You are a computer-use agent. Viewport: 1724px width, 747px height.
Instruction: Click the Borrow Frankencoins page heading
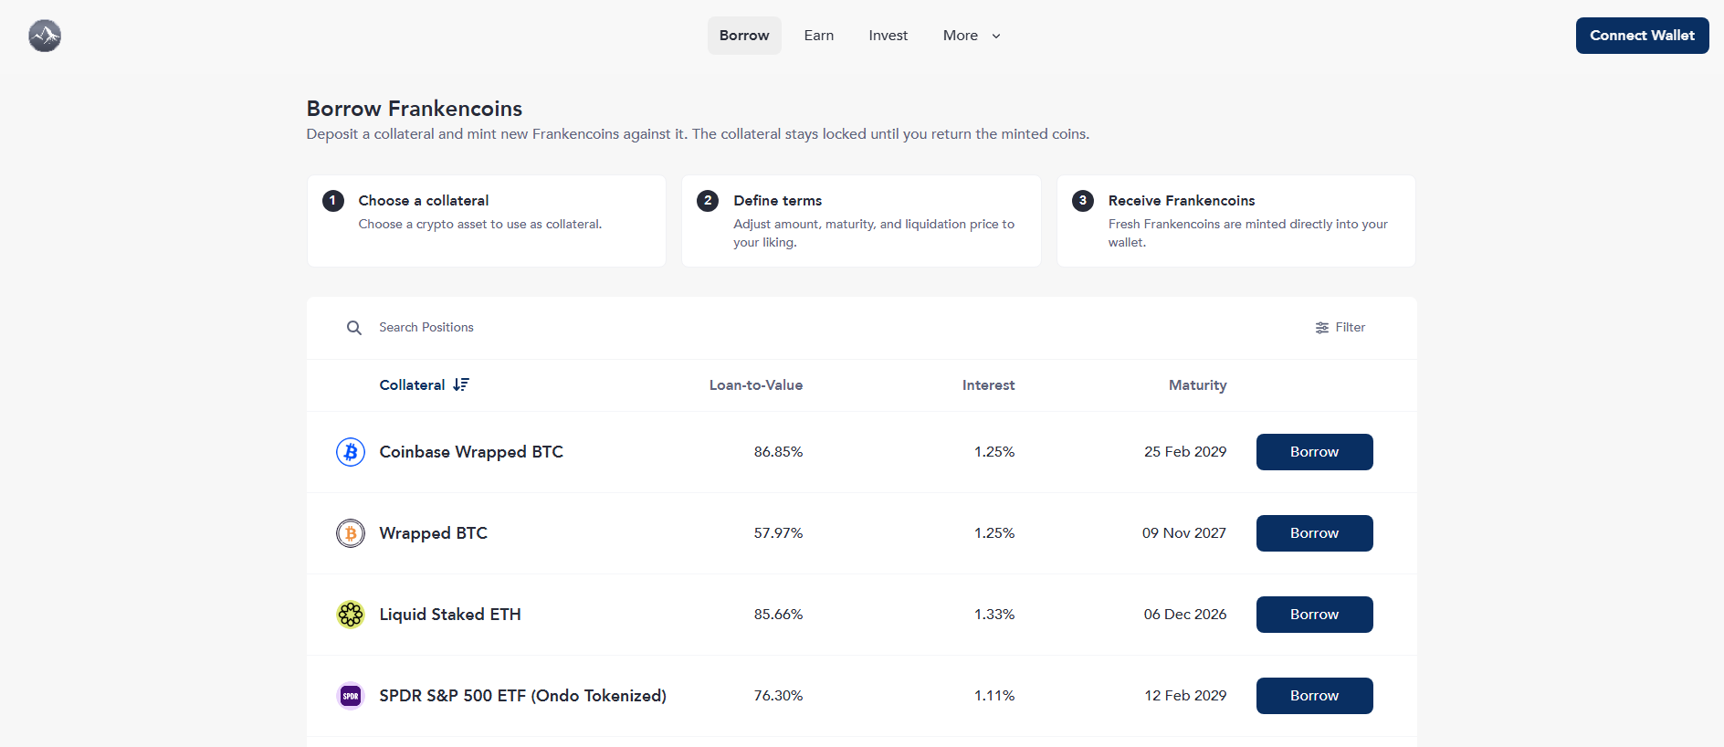(x=415, y=109)
